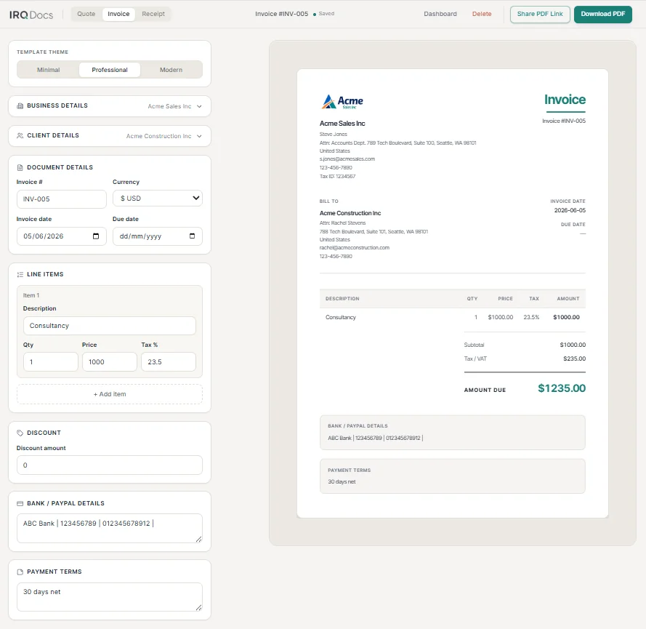Click the Tax ID: 1234567 text
The height and width of the screenshot is (629, 646).
tap(337, 177)
